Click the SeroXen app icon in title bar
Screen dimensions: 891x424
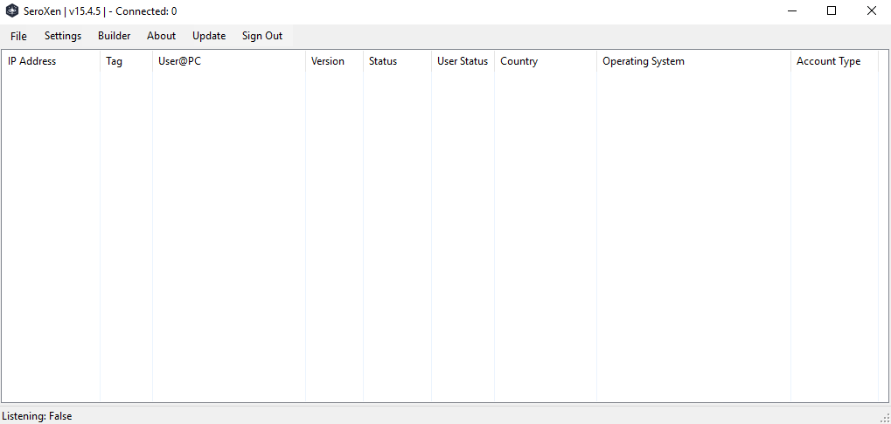[12, 11]
